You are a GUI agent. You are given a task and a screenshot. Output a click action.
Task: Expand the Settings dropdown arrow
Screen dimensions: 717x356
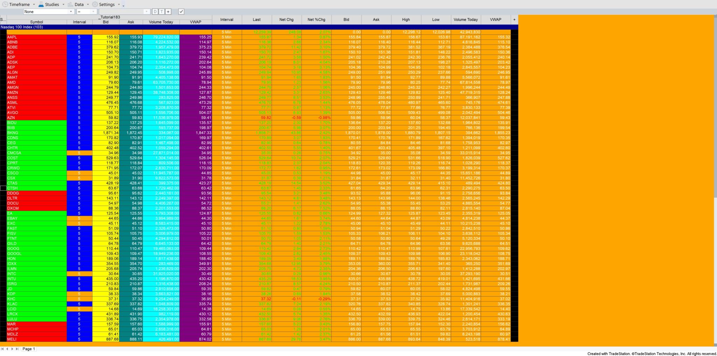(x=119, y=5)
